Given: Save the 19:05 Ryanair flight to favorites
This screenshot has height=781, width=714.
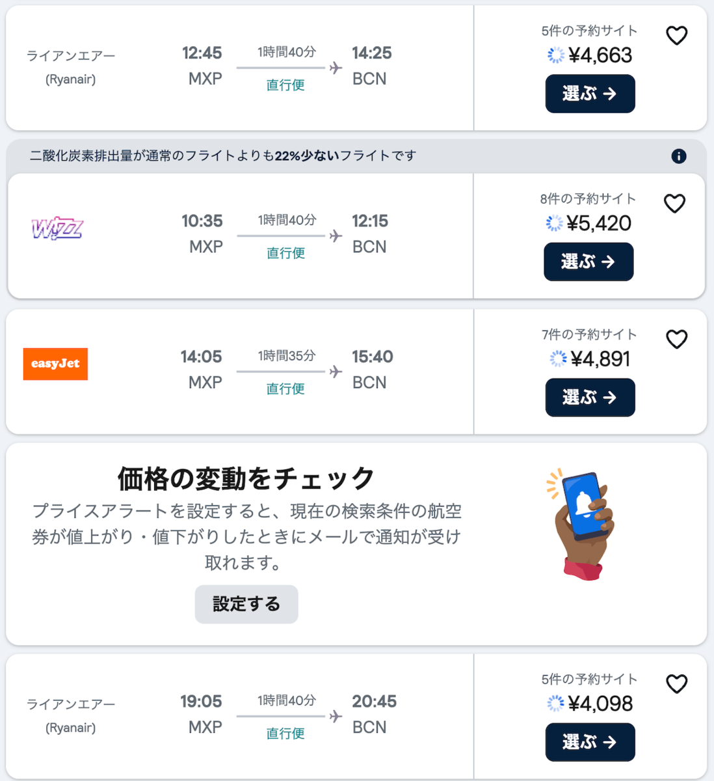Looking at the screenshot, I should (676, 684).
